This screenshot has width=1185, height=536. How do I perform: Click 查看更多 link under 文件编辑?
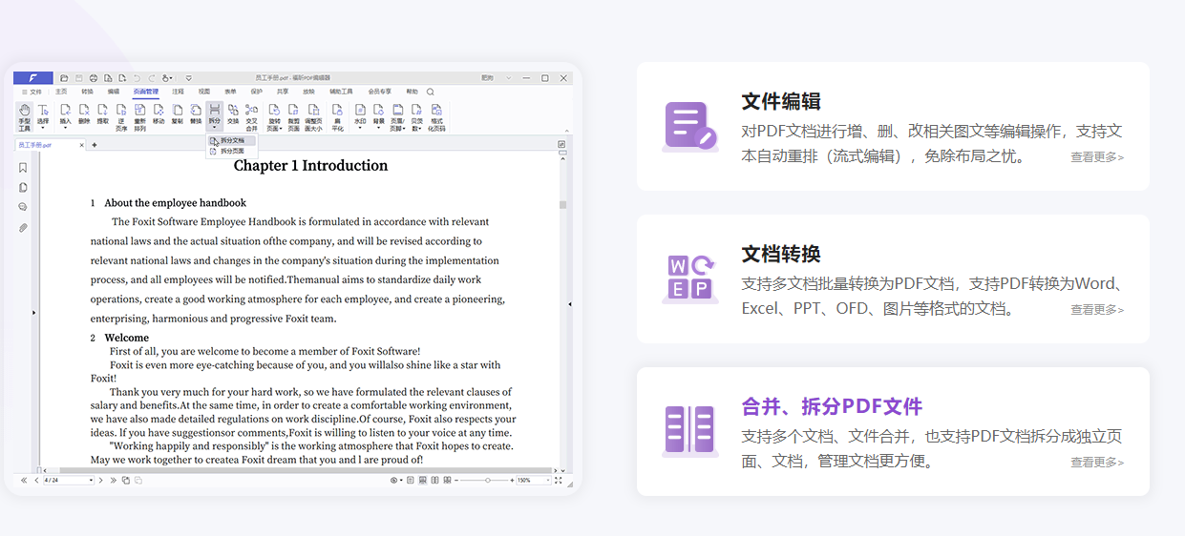pos(1097,157)
